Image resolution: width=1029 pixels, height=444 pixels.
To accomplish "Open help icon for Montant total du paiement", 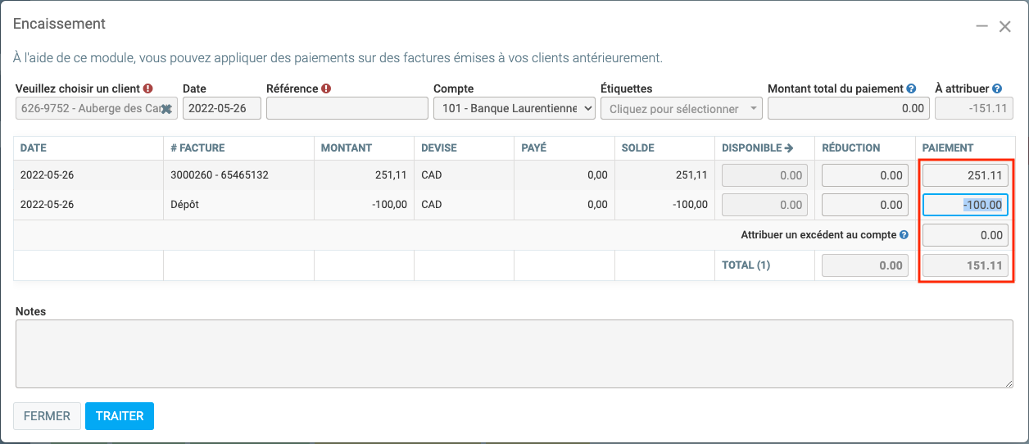I will [911, 88].
